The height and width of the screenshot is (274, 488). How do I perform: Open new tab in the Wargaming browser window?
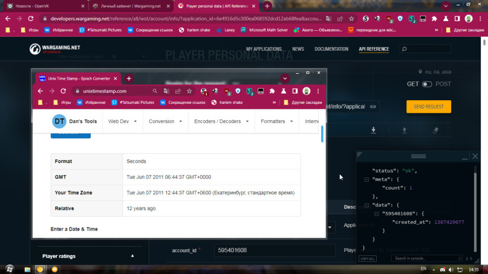coord(267,6)
